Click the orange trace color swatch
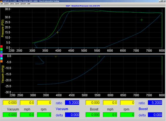 (1, 62)
